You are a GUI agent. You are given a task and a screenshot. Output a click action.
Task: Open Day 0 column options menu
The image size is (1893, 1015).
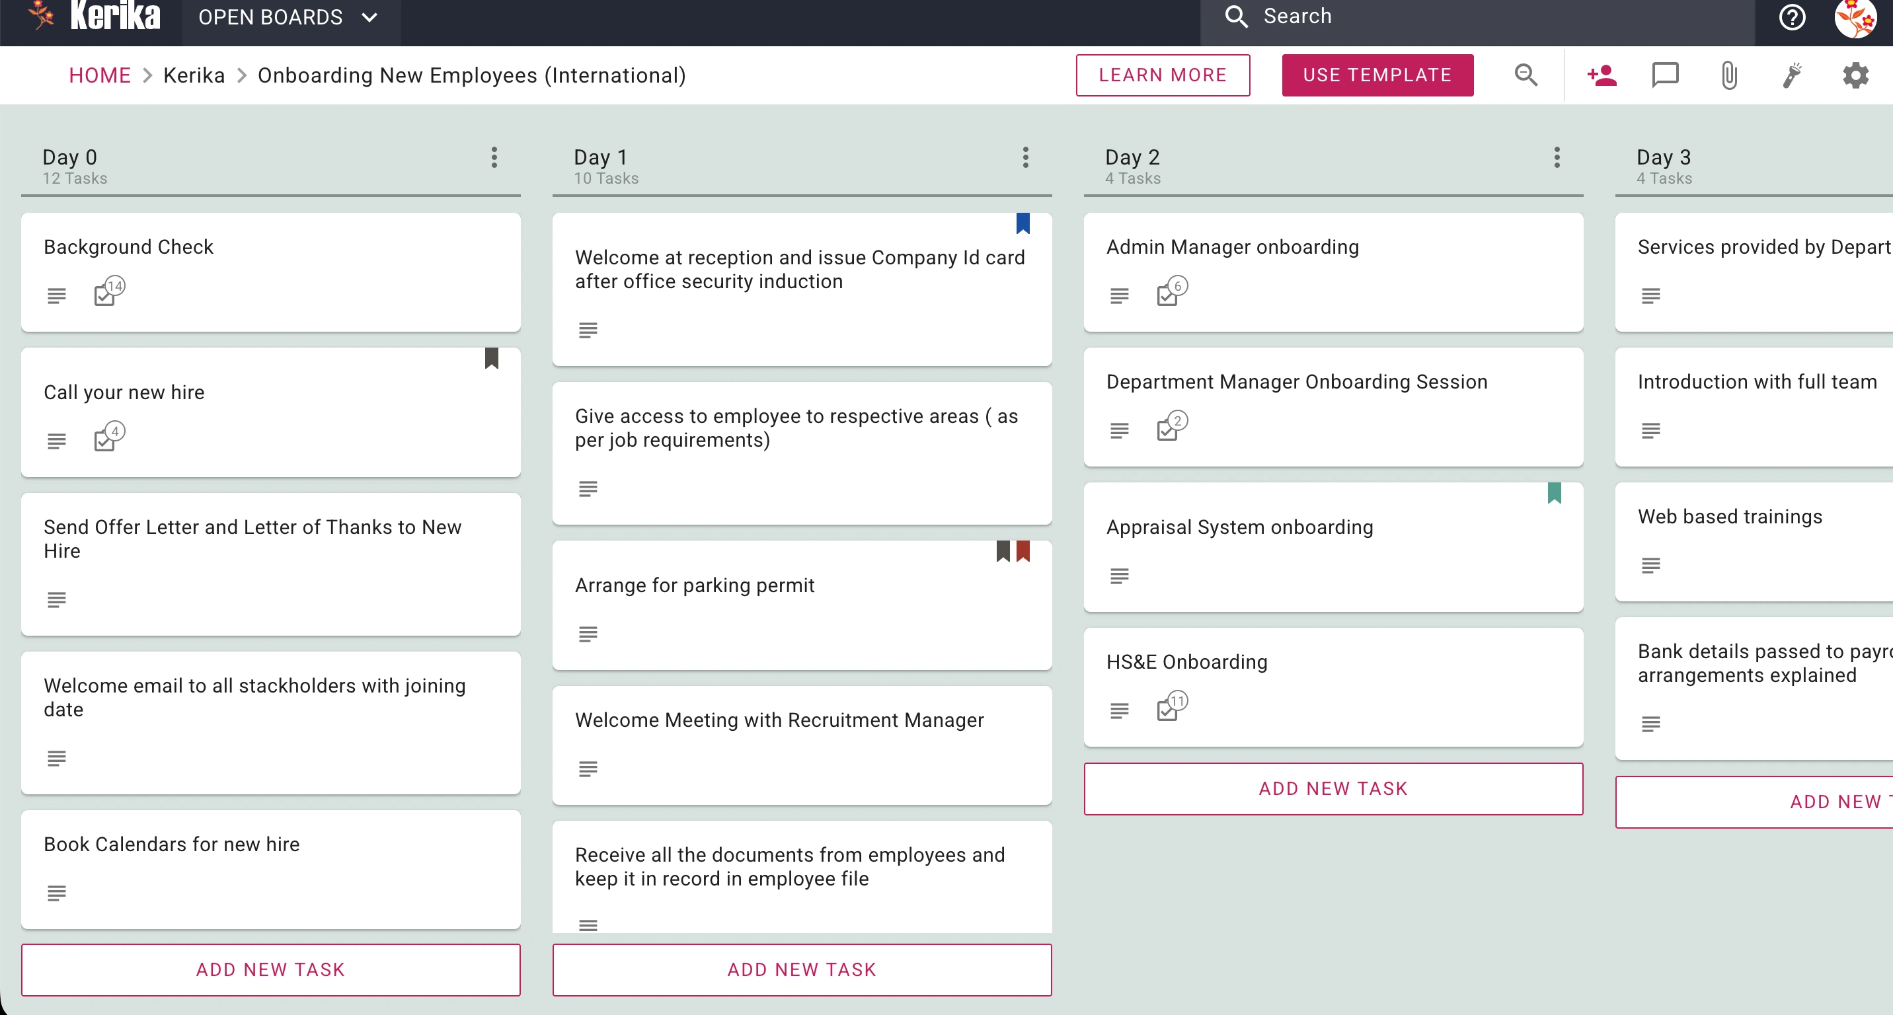494,157
